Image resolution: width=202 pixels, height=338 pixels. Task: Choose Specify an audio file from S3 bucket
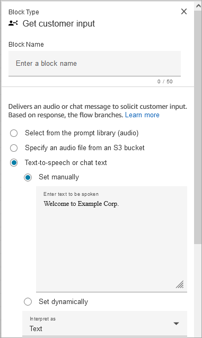point(14,148)
